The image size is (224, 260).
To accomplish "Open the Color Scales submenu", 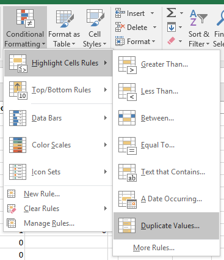I will coord(58,145).
